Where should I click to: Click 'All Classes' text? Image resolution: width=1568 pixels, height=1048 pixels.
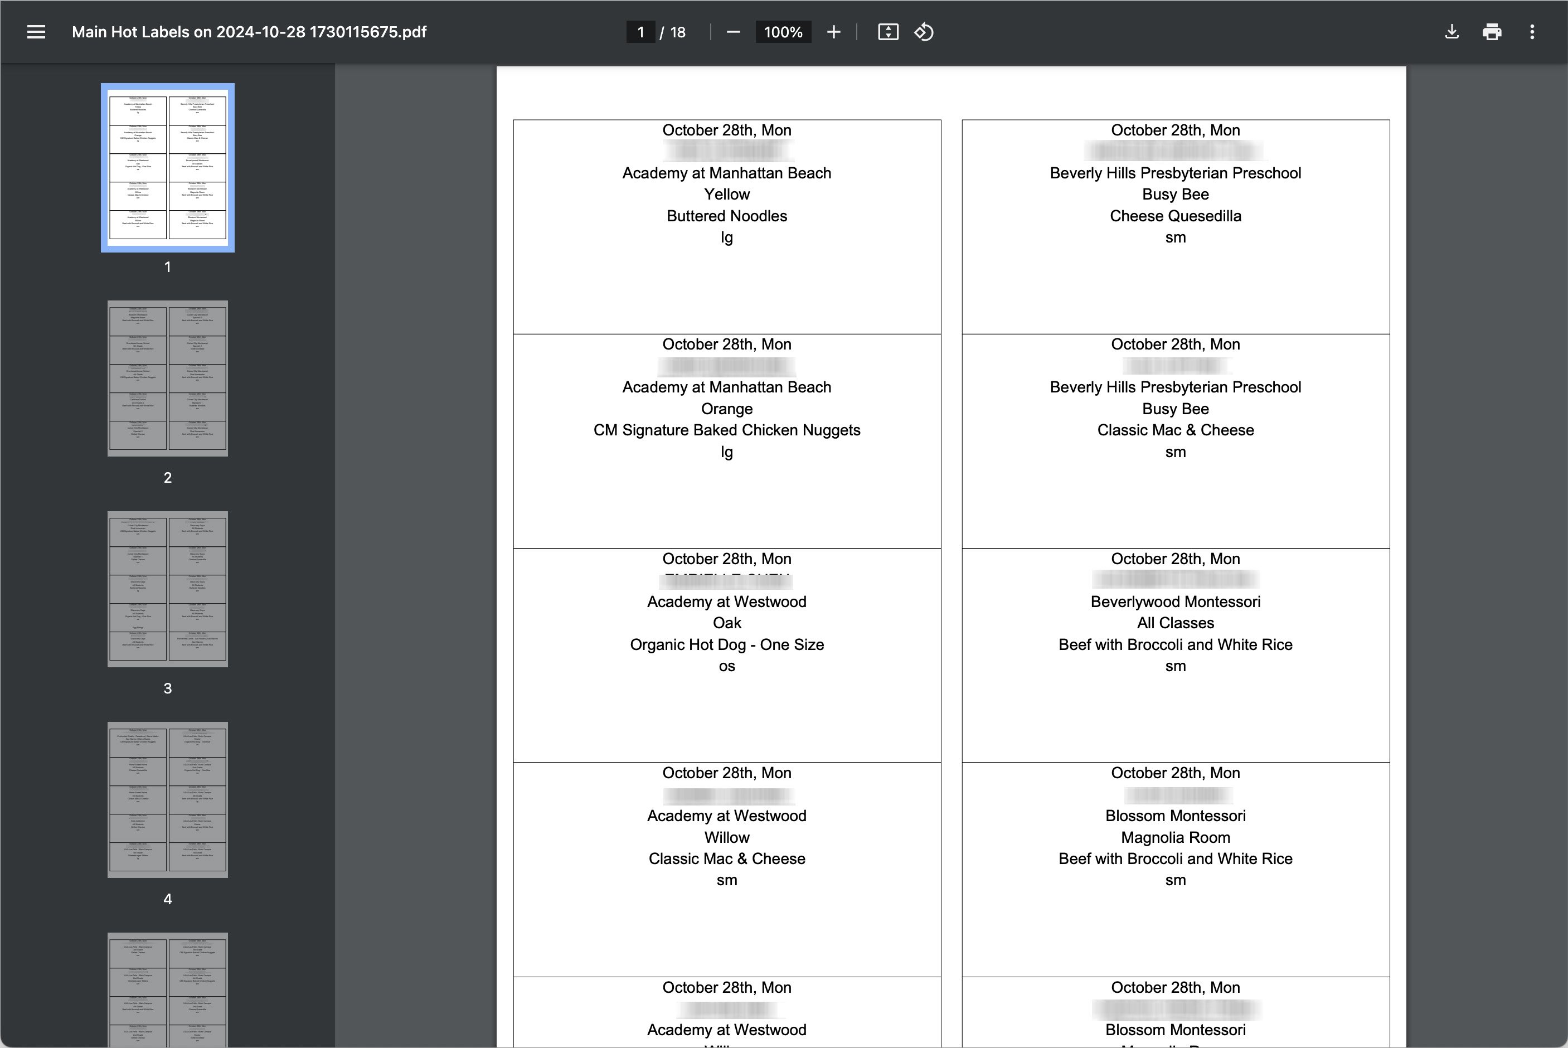click(x=1175, y=623)
